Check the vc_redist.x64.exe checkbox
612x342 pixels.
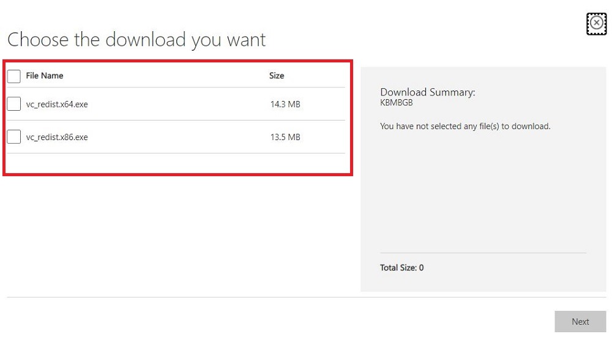tap(13, 104)
